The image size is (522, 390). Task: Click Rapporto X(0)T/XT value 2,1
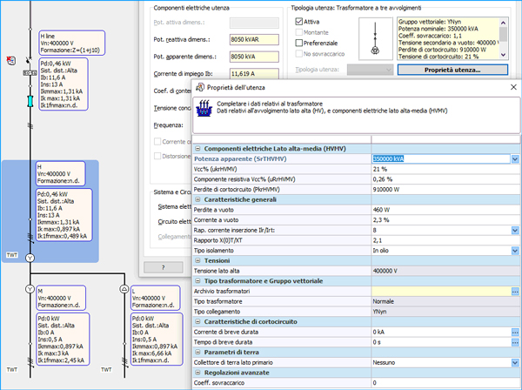click(x=445, y=240)
